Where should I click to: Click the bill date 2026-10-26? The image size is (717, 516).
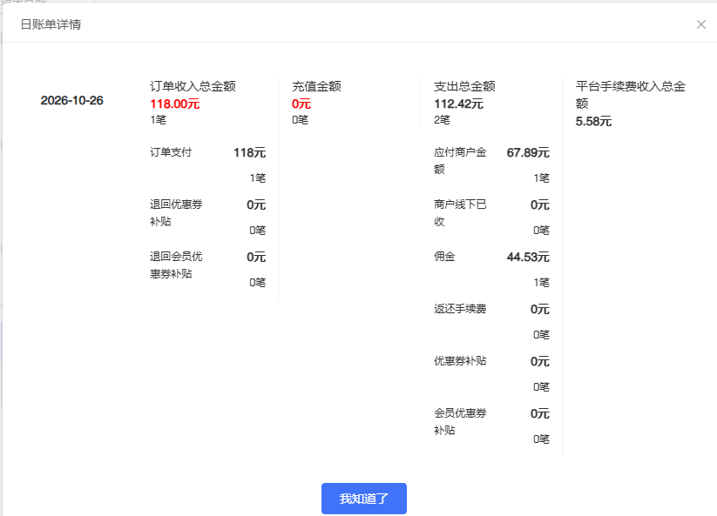click(x=71, y=100)
